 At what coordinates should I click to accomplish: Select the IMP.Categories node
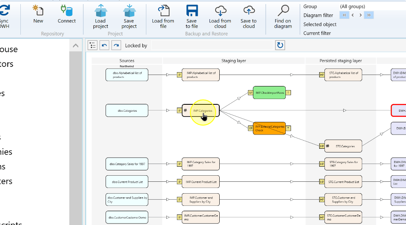(x=201, y=110)
